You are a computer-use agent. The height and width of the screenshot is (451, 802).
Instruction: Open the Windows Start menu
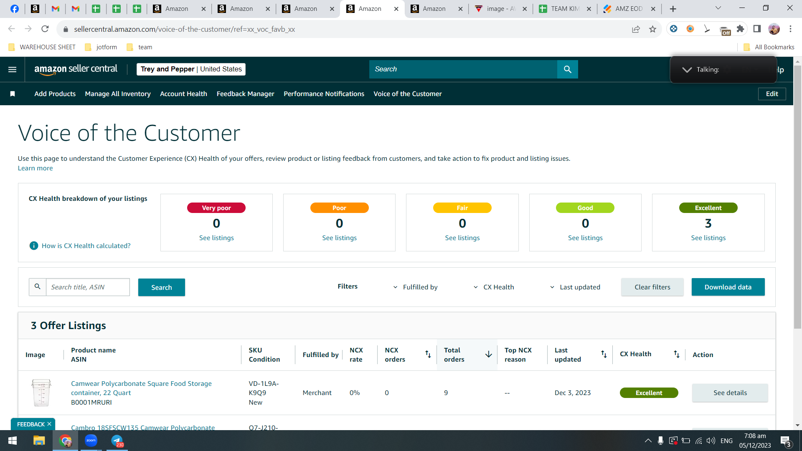click(x=13, y=441)
